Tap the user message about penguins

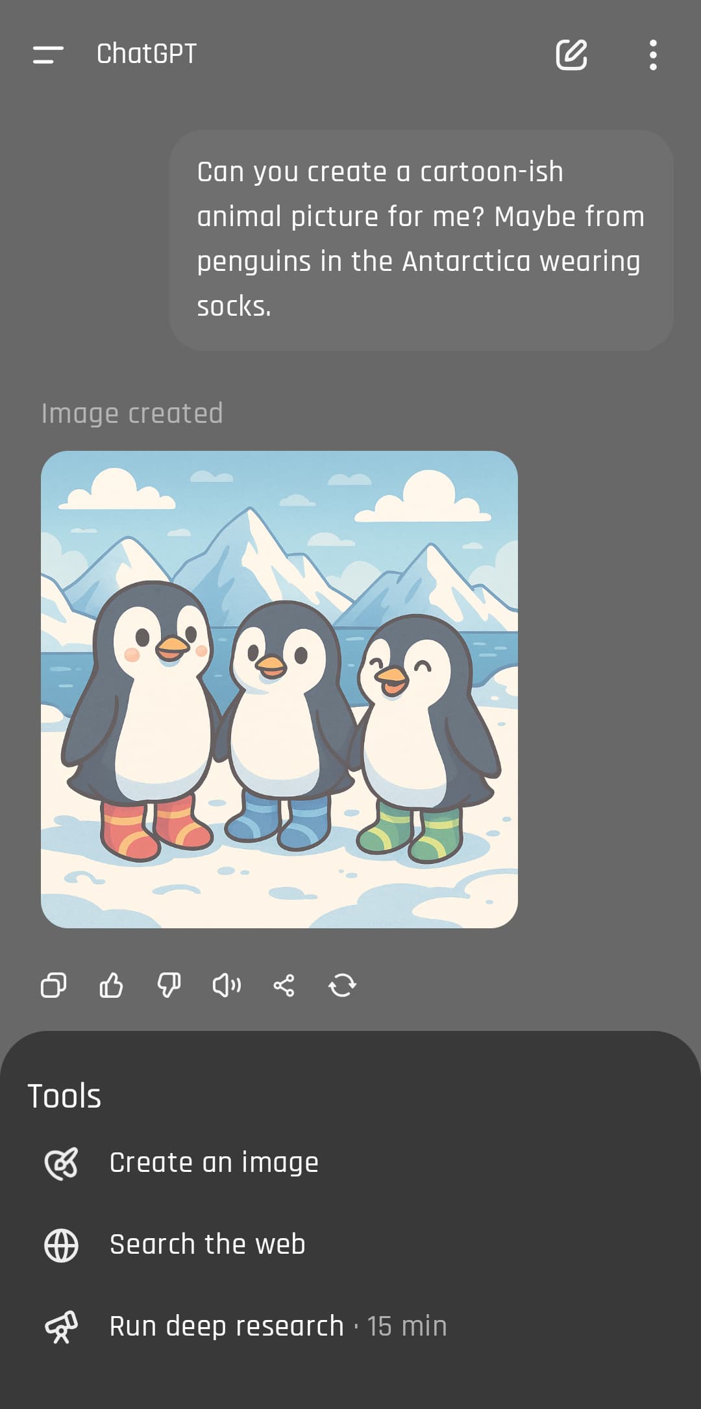[421, 240]
